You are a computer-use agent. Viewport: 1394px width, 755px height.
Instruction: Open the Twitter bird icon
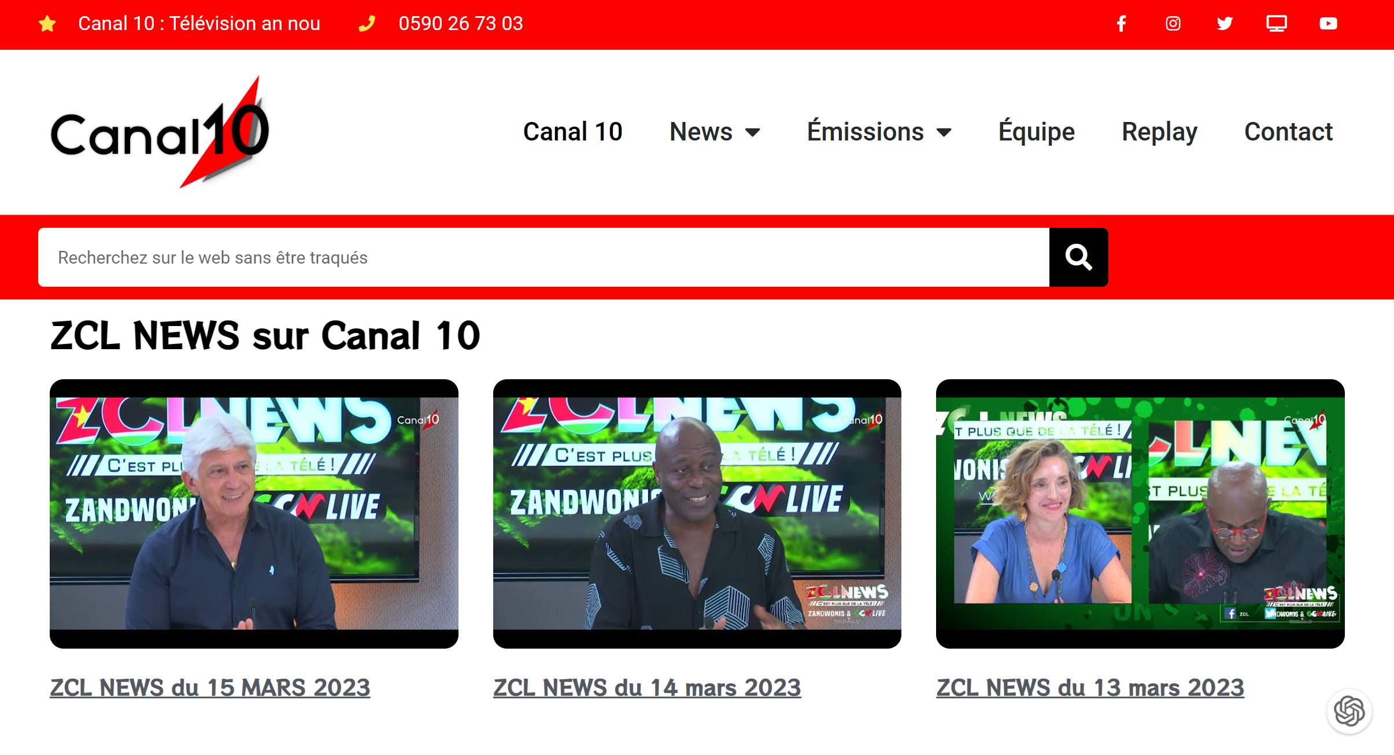click(x=1225, y=24)
